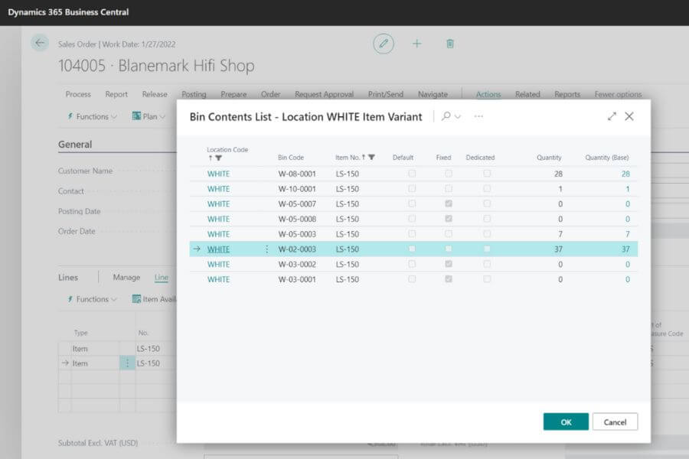Viewport: 689px width, 459px height.
Task: Open the Reports menu
Action: coord(567,94)
